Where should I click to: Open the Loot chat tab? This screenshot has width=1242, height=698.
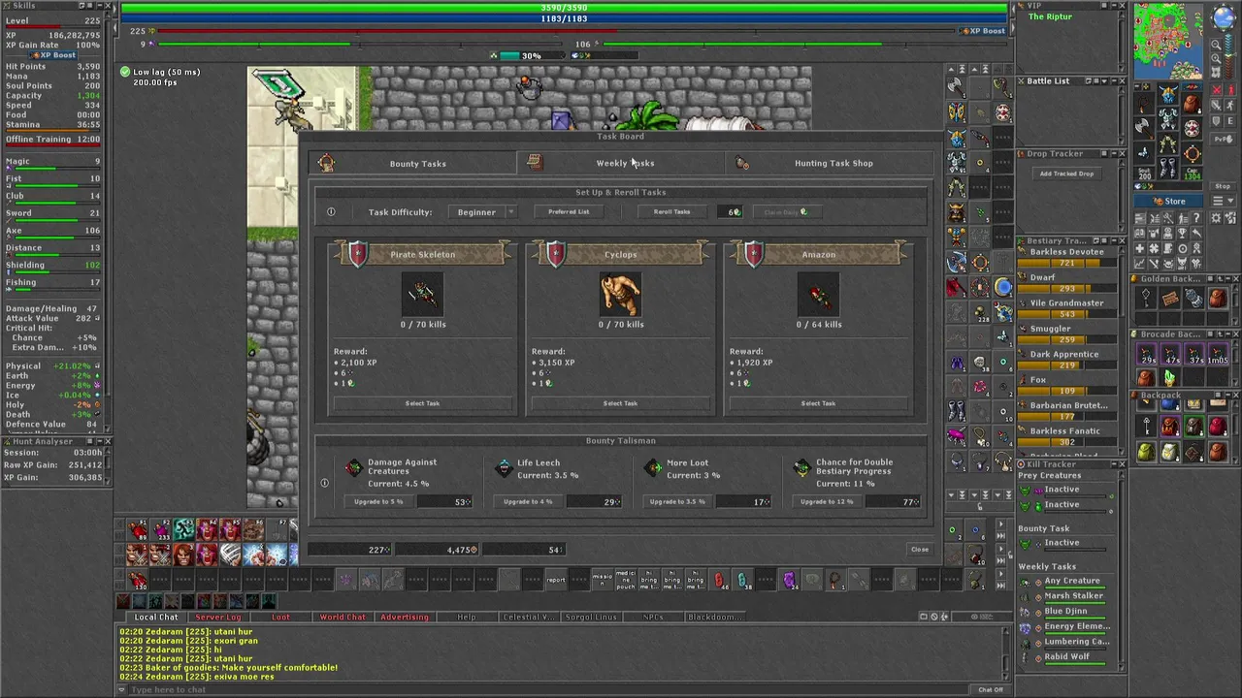[280, 617]
